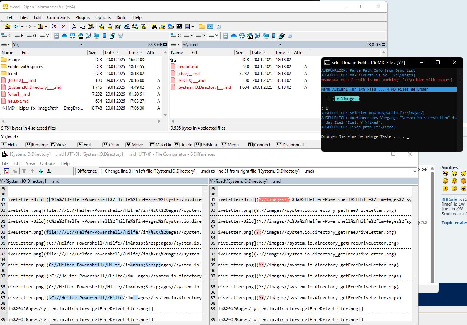Select drive C in left drive bar
467x325 pixels.
point(7,36)
